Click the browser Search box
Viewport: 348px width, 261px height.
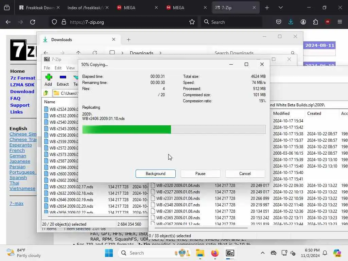coord(232,22)
